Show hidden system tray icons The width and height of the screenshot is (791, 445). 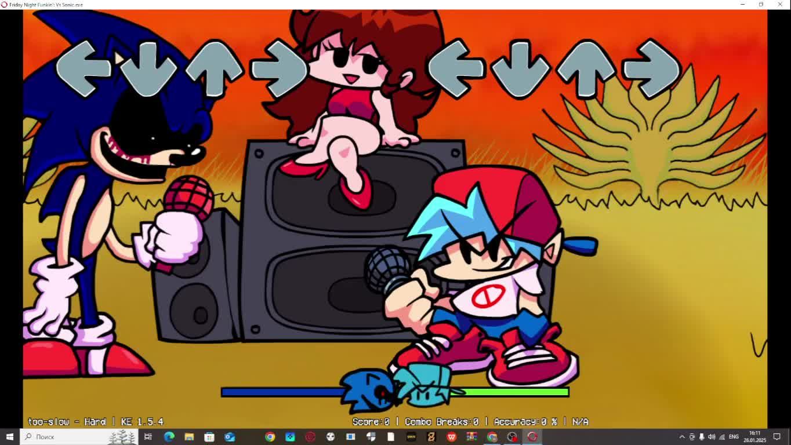(x=682, y=437)
